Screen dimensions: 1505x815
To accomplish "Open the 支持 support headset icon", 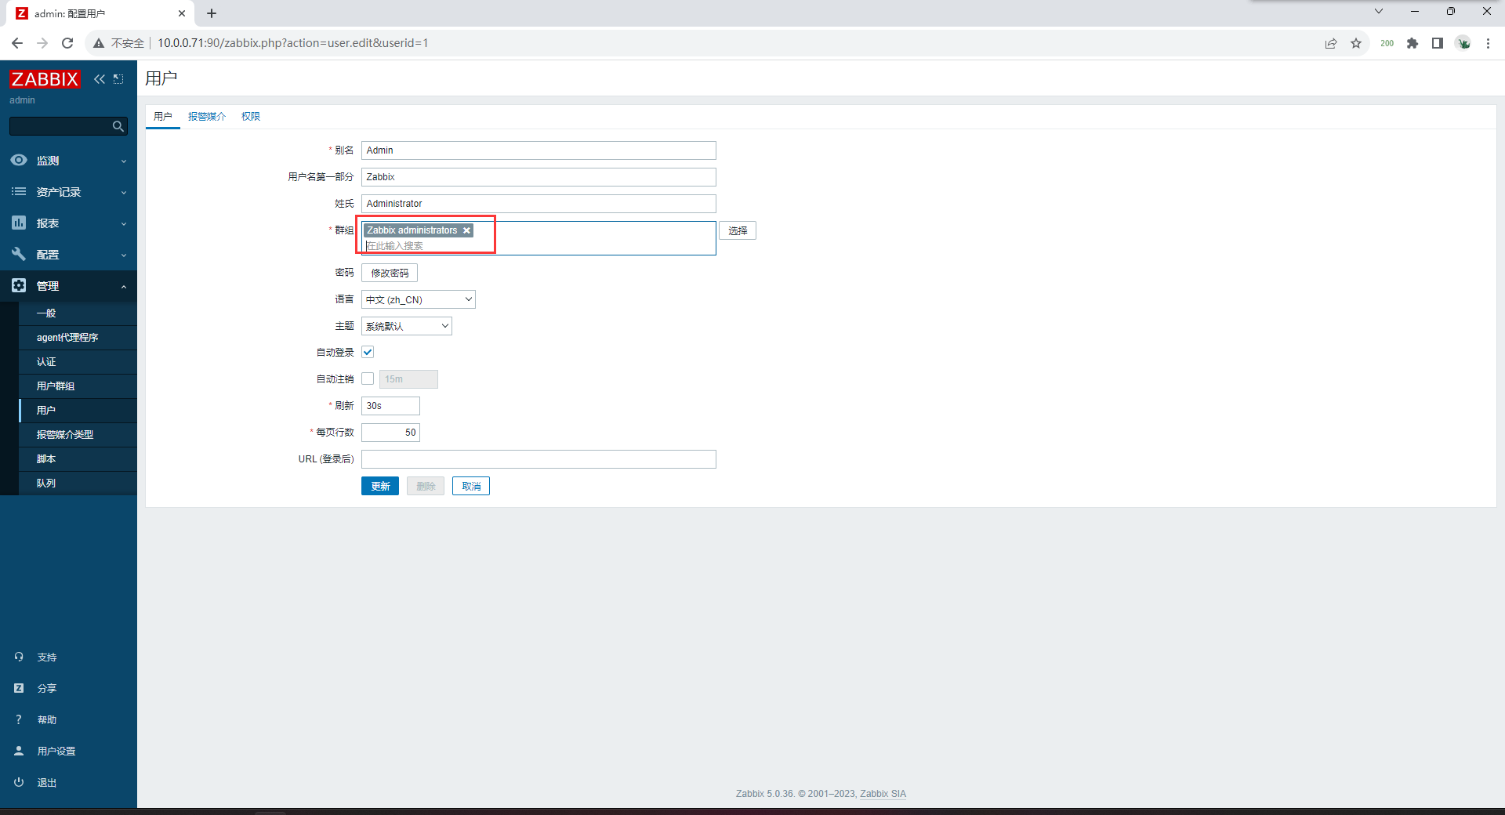I will pos(19,657).
